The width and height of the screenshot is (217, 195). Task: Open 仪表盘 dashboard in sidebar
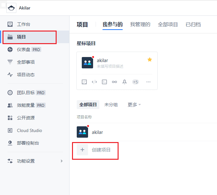pos(24,49)
